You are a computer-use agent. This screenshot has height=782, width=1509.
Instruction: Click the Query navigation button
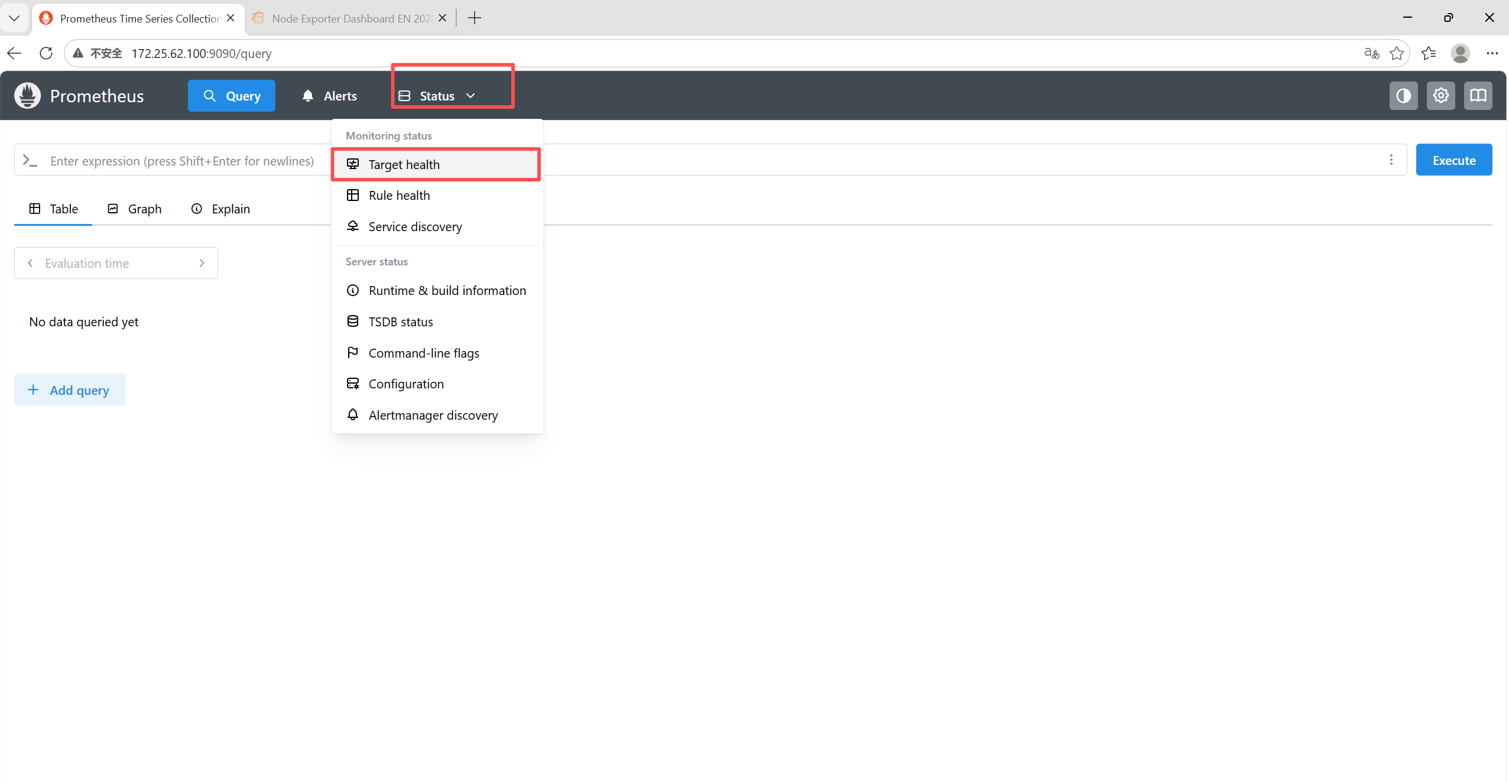(232, 96)
